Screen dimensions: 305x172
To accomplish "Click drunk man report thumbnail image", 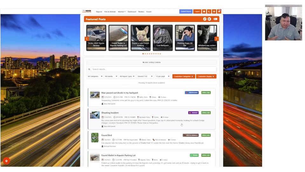I will tap(95, 95).
